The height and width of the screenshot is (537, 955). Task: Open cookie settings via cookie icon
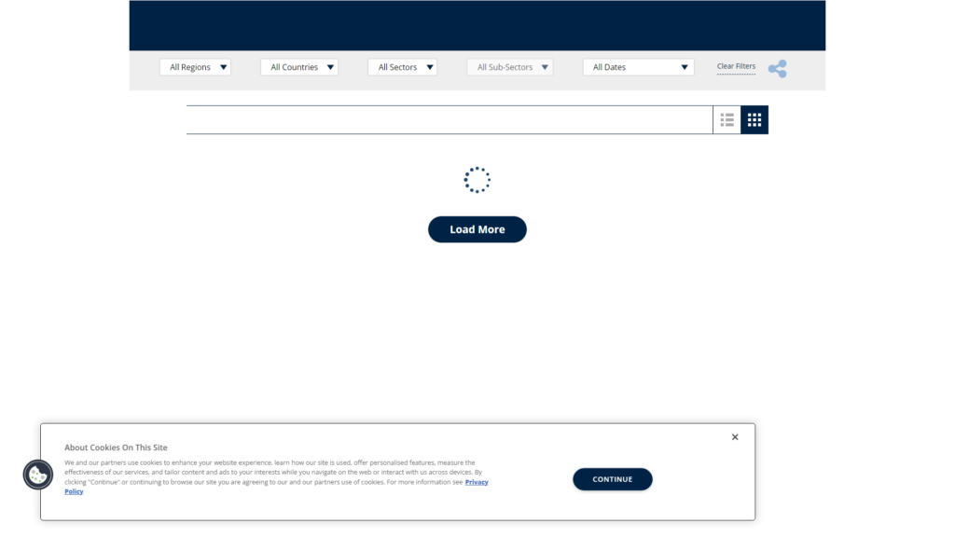click(37, 475)
